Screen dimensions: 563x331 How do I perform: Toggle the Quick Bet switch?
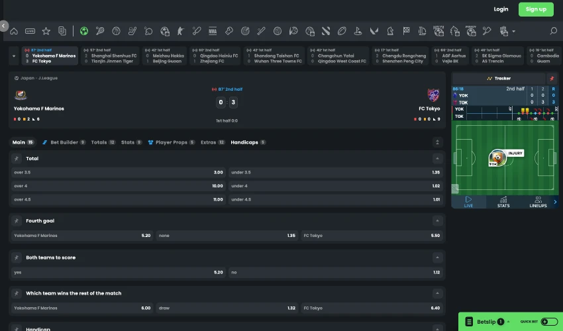[549, 322]
